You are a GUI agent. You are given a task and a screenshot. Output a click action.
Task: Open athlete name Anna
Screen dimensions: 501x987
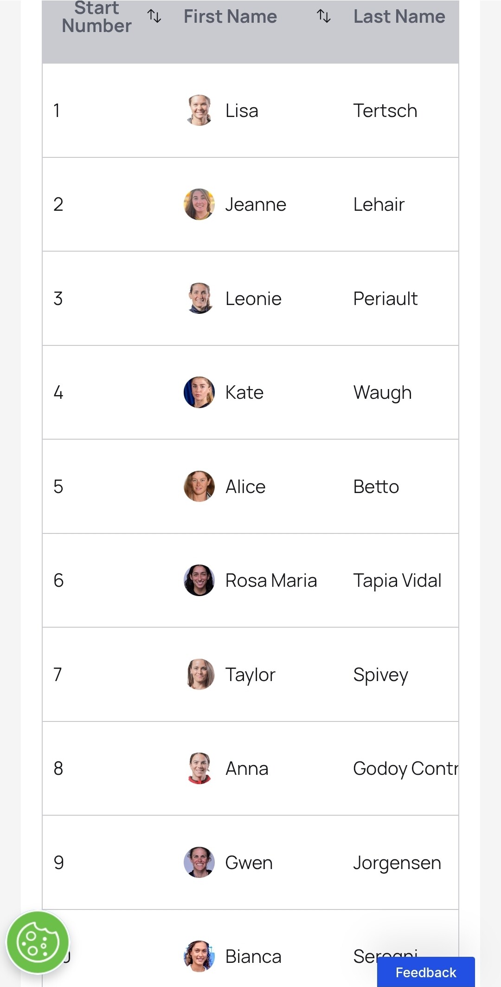(x=247, y=769)
